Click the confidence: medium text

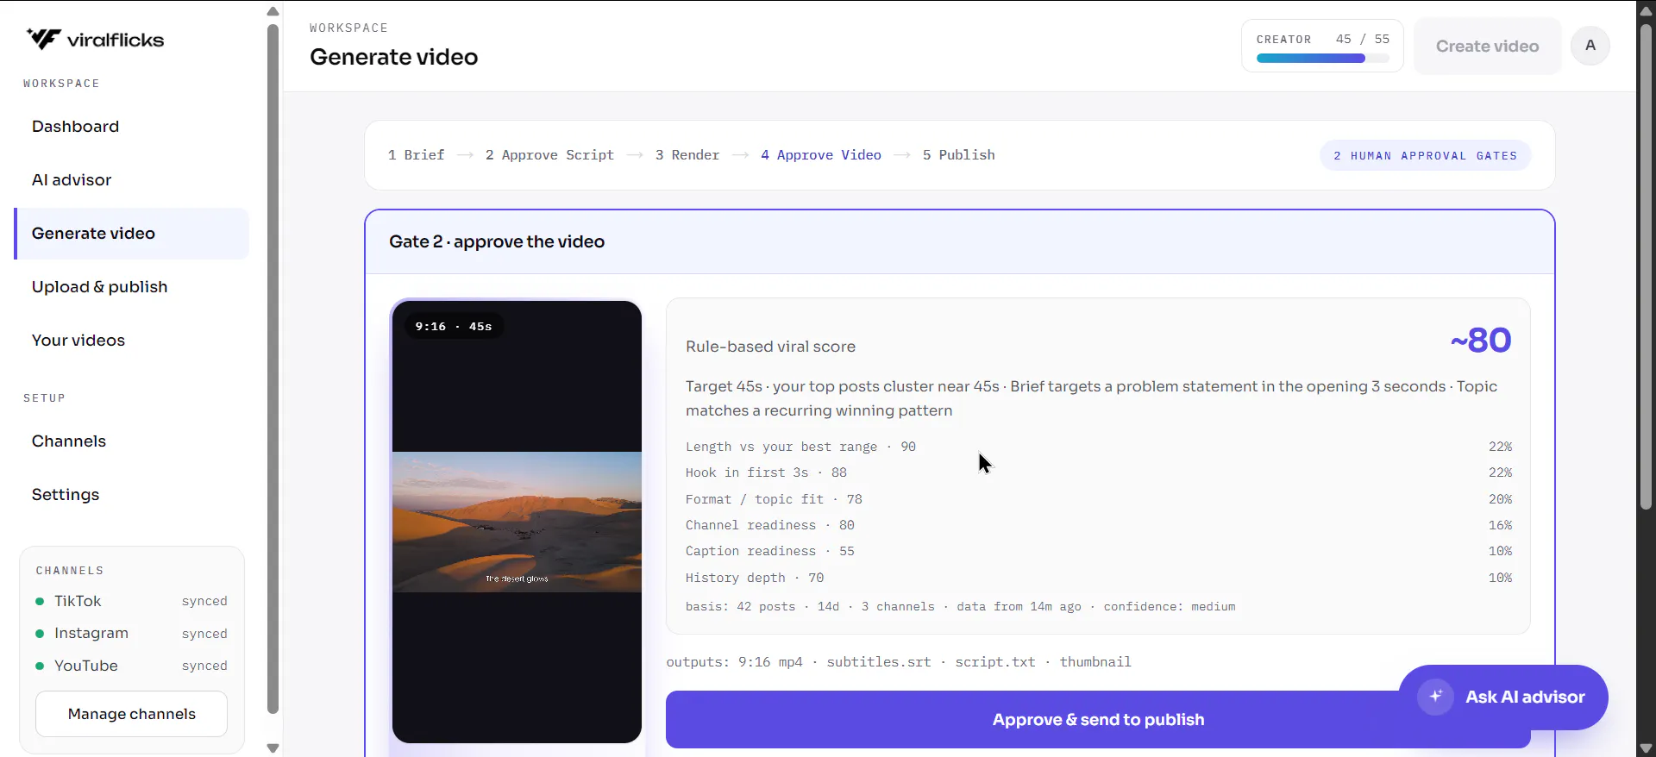click(1170, 607)
